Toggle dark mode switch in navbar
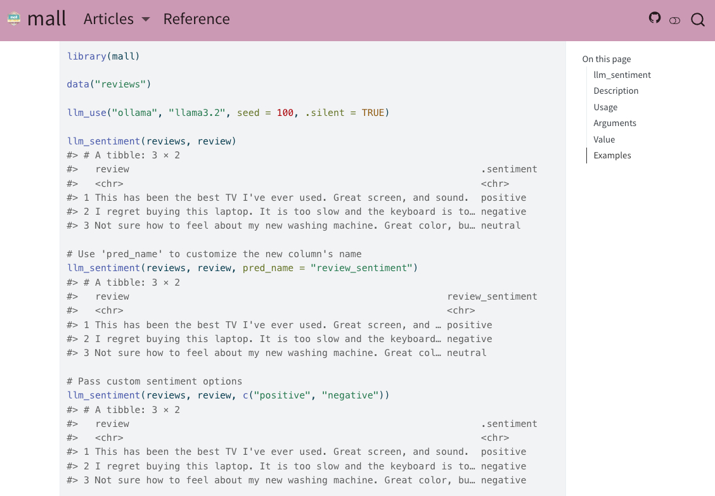 click(x=674, y=20)
